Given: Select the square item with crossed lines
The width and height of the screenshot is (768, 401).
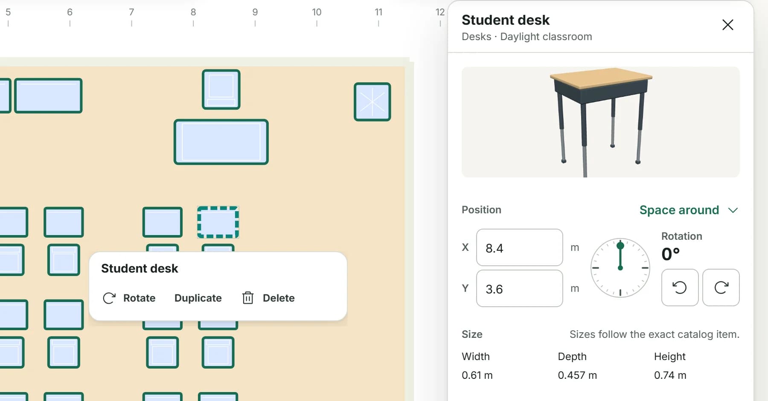Looking at the screenshot, I should click(372, 102).
